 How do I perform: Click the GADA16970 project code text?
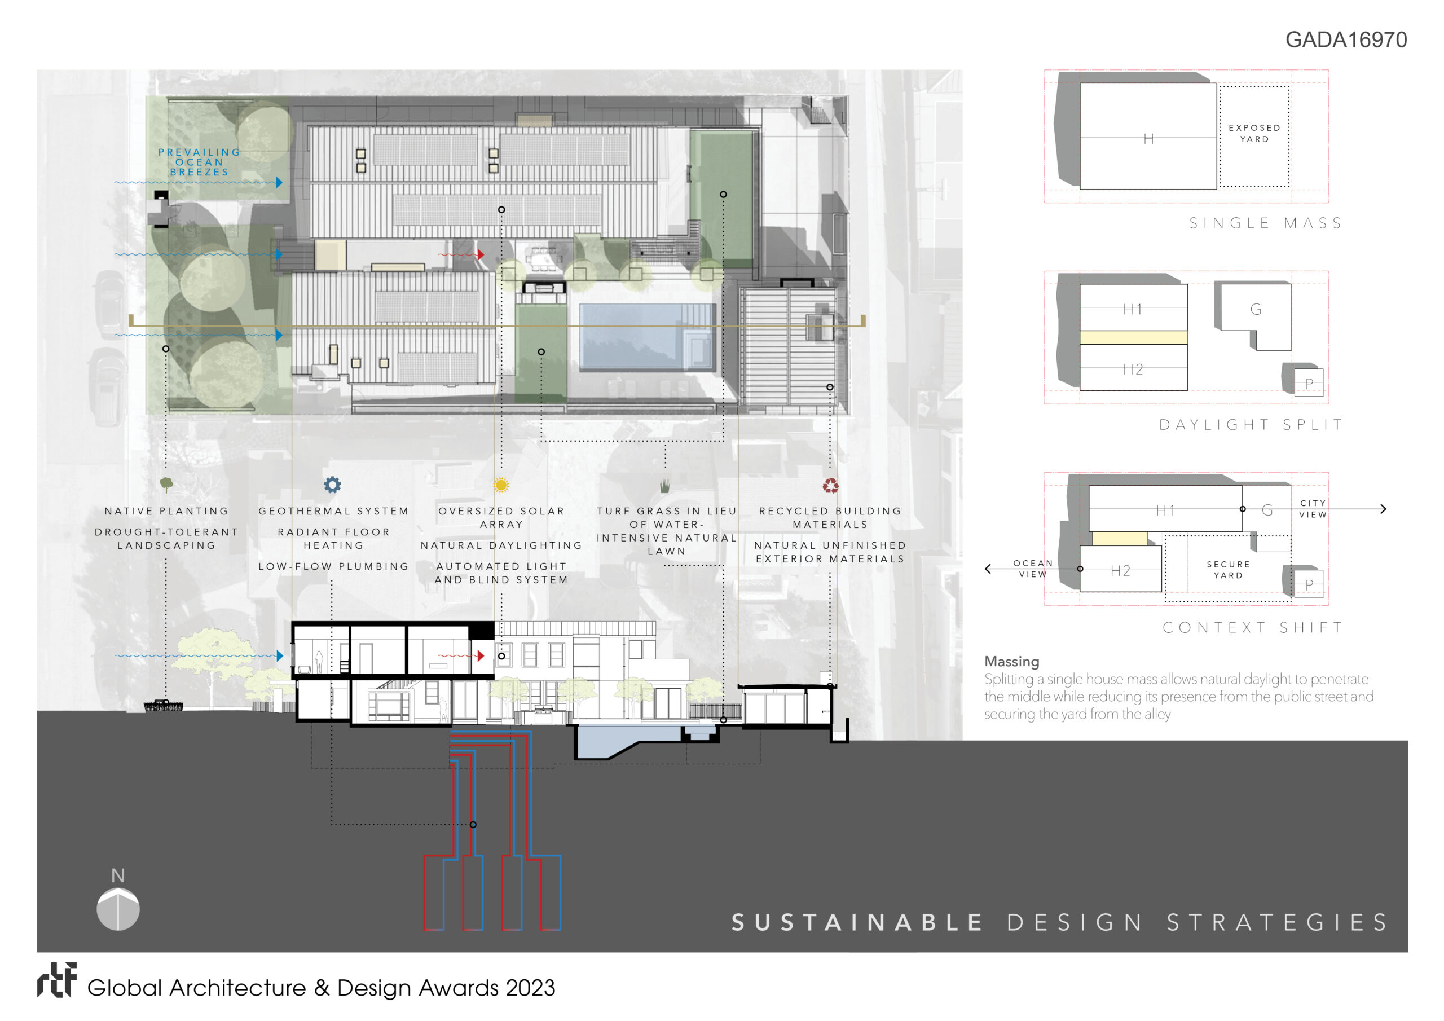(x=1346, y=39)
